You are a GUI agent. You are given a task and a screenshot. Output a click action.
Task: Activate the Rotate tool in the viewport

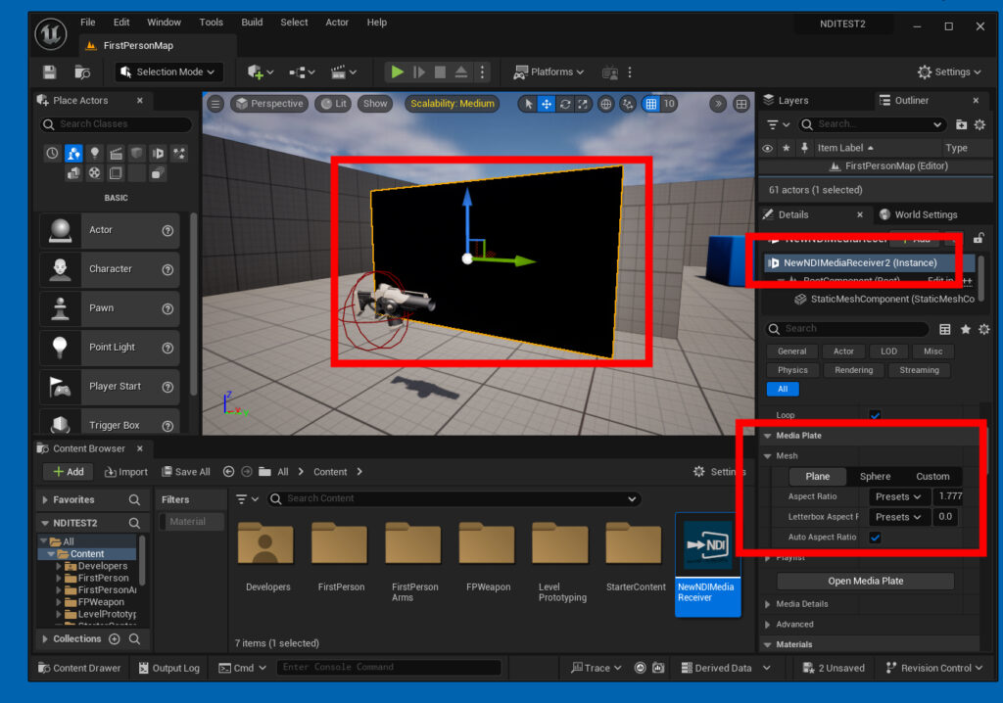(x=565, y=105)
